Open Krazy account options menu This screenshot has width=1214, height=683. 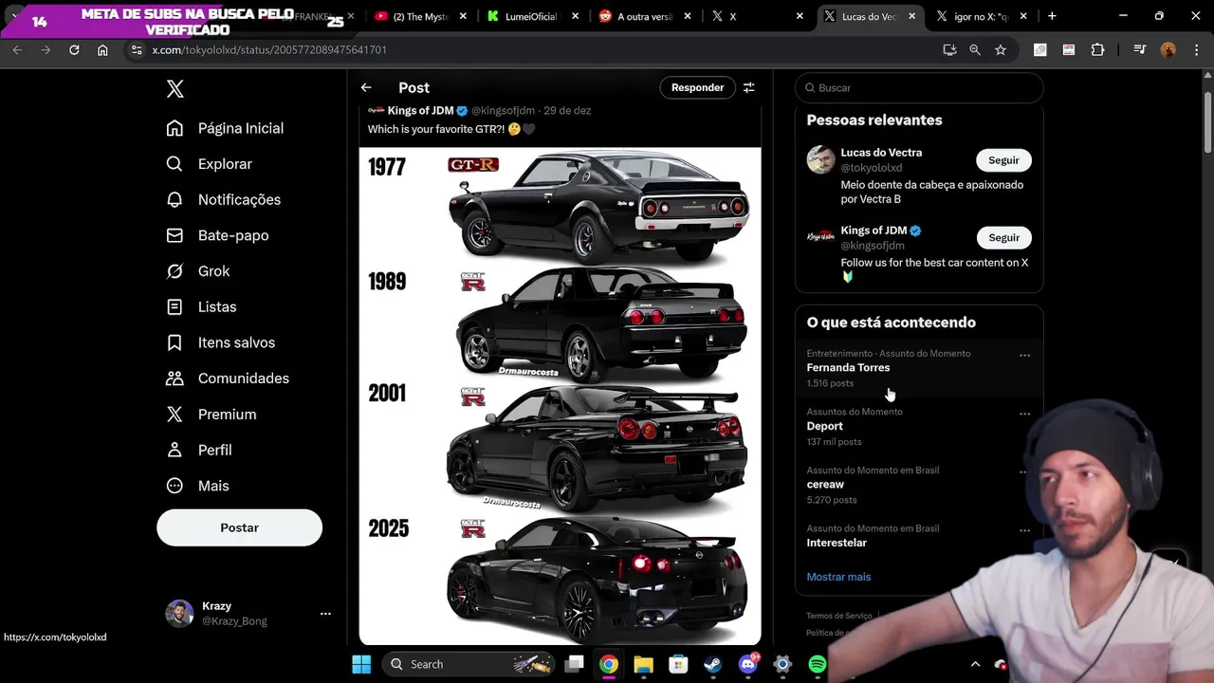325,614
